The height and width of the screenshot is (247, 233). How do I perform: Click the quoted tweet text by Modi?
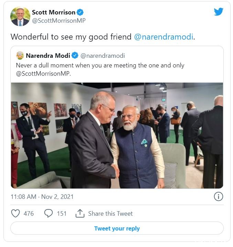(100, 69)
